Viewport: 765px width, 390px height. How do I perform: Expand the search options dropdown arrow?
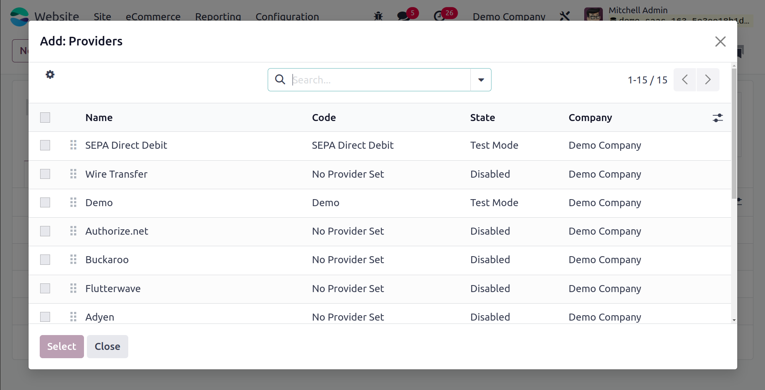[x=481, y=80]
